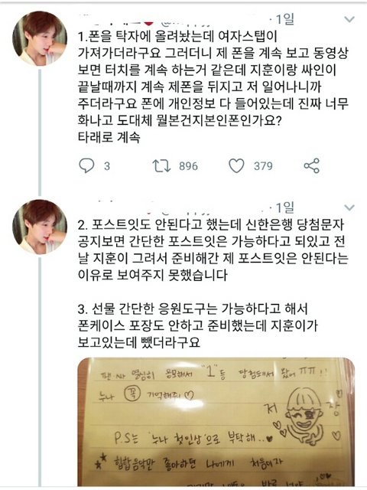
Task: Click the thread line connecting the tweets
Action: (40, 132)
